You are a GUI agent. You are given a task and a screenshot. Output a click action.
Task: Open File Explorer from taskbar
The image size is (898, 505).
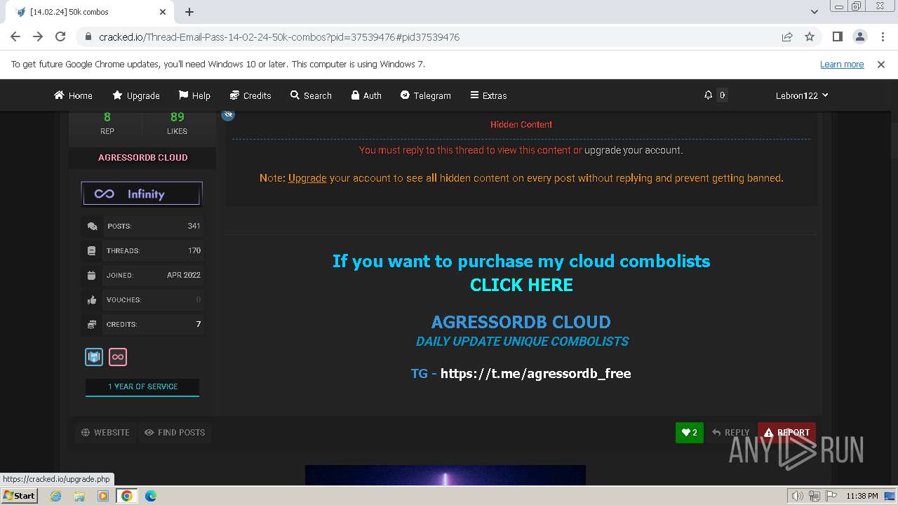pyautogui.click(x=79, y=496)
